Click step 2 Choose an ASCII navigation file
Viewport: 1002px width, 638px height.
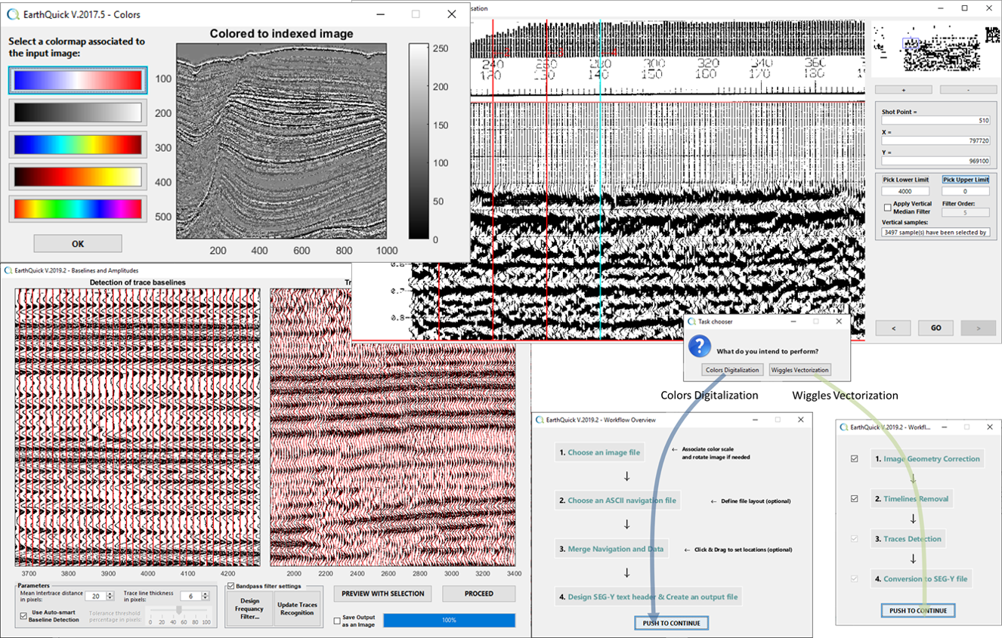[x=617, y=501]
